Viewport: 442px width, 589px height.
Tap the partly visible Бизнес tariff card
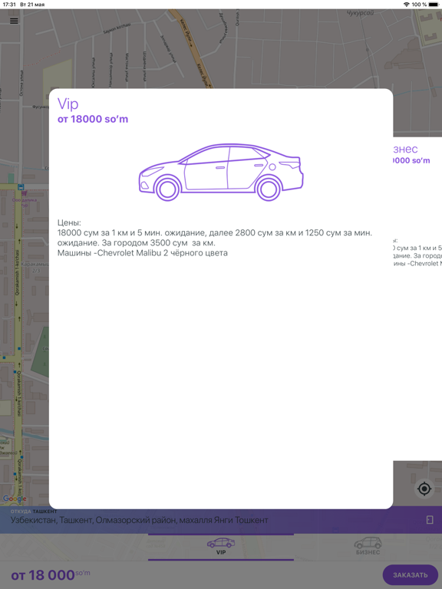pyautogui.click(x=417, y=298)
